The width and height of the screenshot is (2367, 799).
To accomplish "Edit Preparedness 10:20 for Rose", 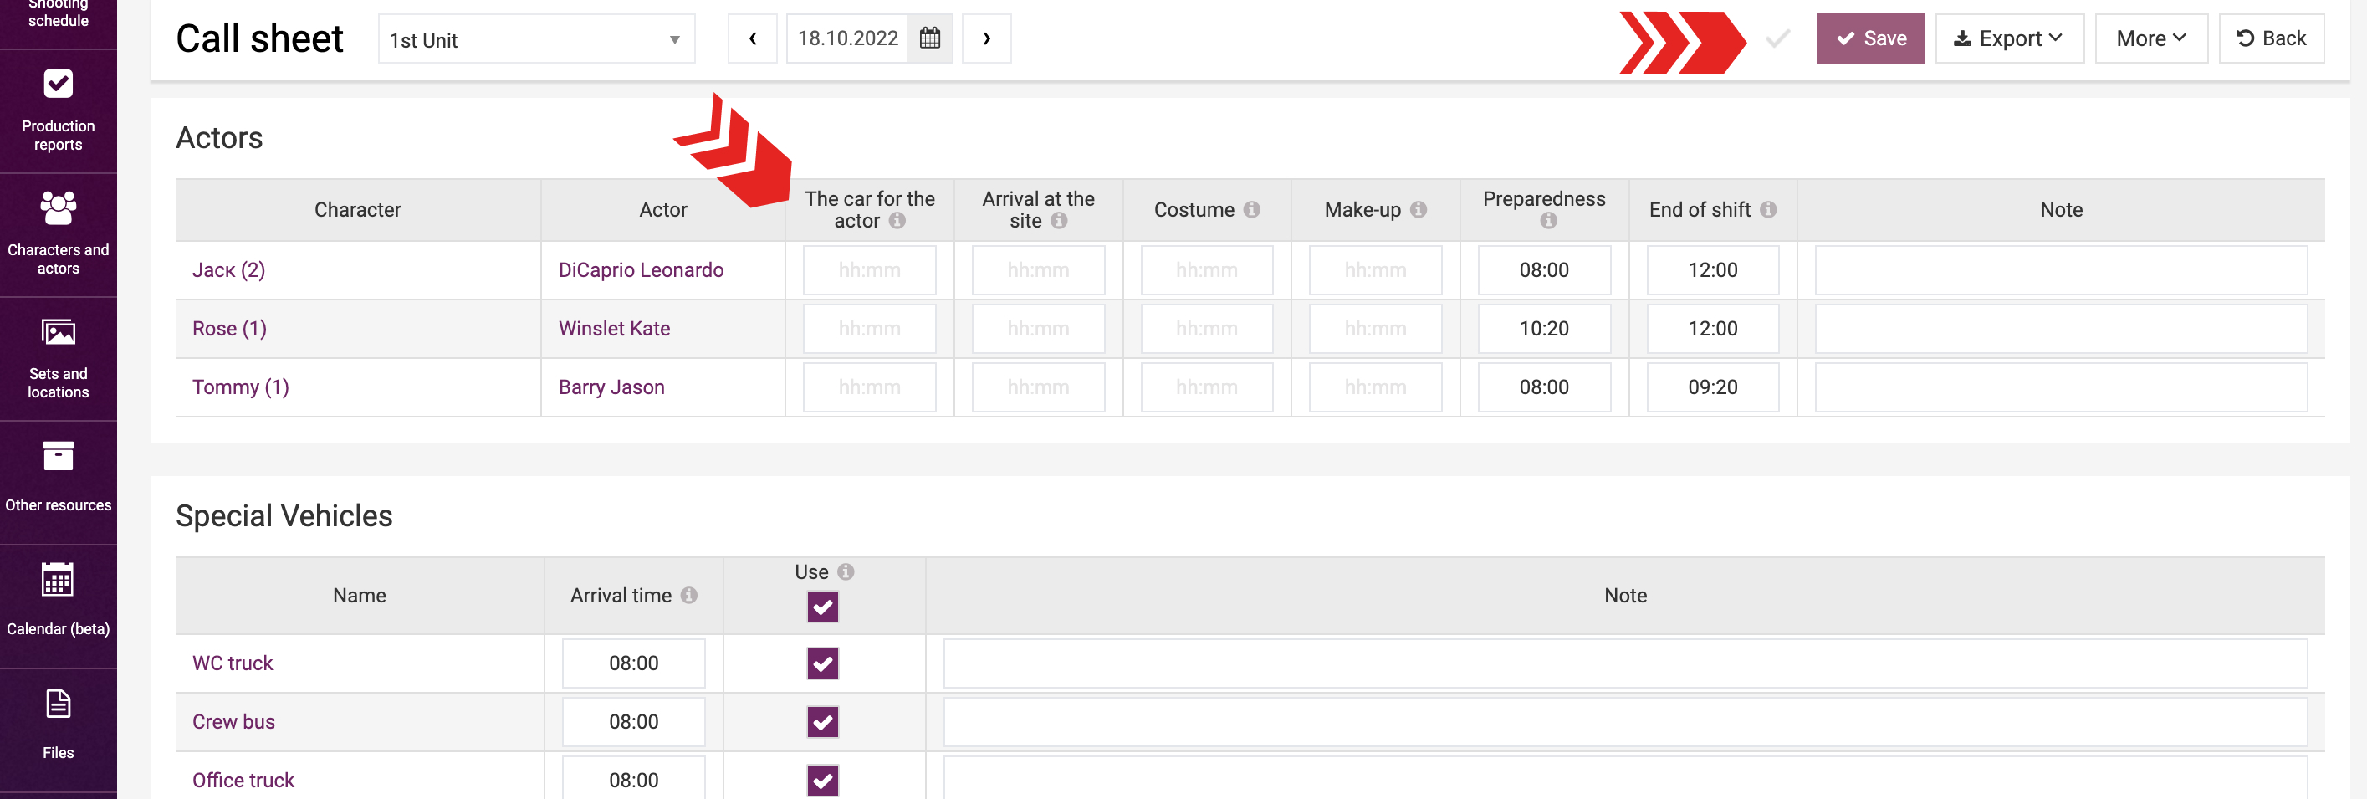I will 1544,329.
